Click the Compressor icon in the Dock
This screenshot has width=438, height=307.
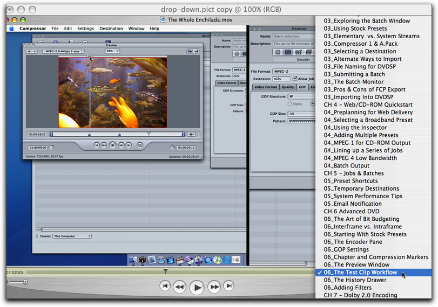pos(199,260)
